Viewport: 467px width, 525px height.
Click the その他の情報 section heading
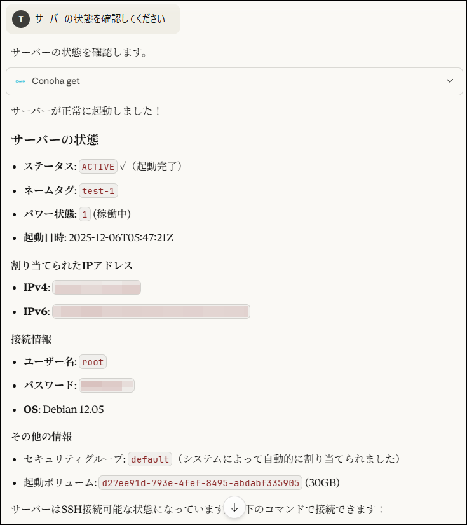tap(41, 437)
